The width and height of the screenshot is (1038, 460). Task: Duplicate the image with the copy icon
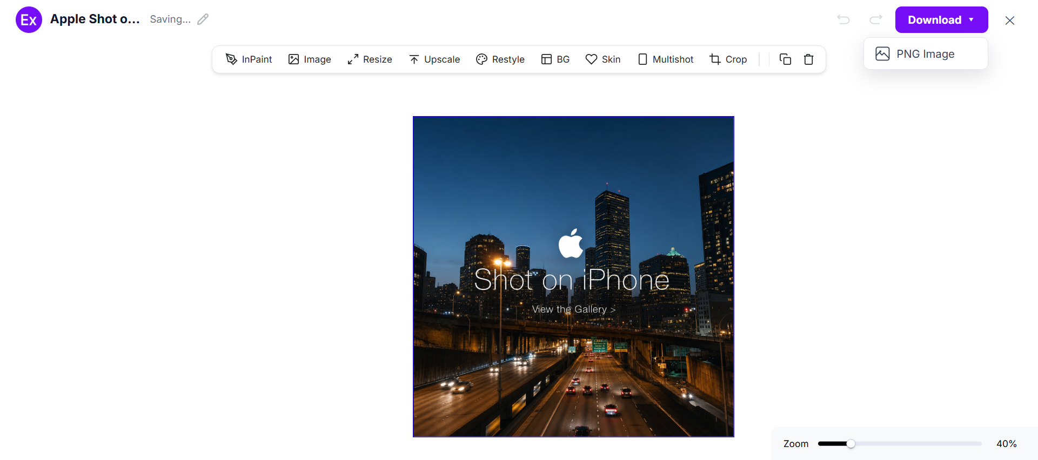coord(786,59)
